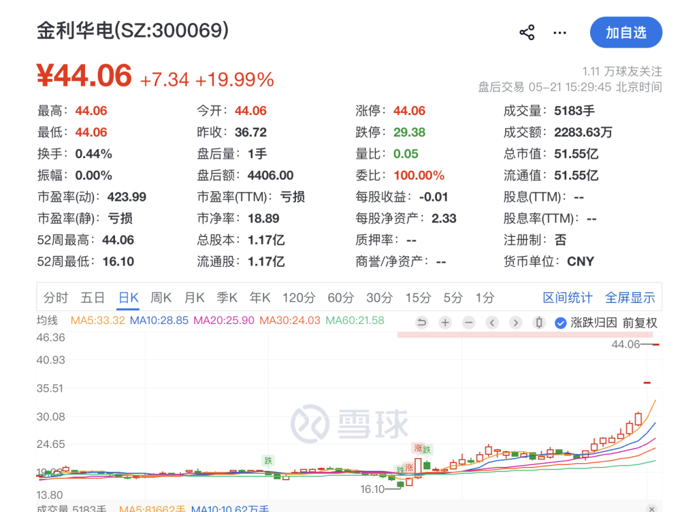Click the 量比 value 0.05
Screen dimensions: 686x512
[405, 154]
